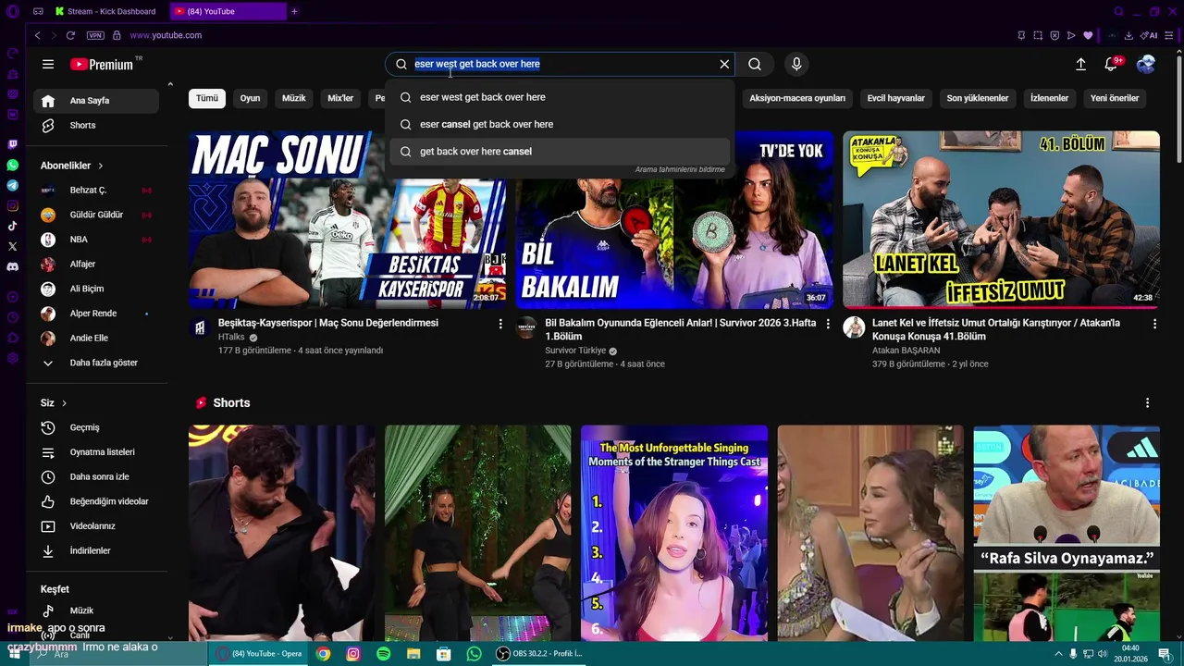Select the Müzik filter chip
1184x666 pixels.
(294, 98)
